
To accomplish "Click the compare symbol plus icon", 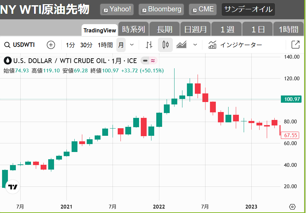I will 51,45.
